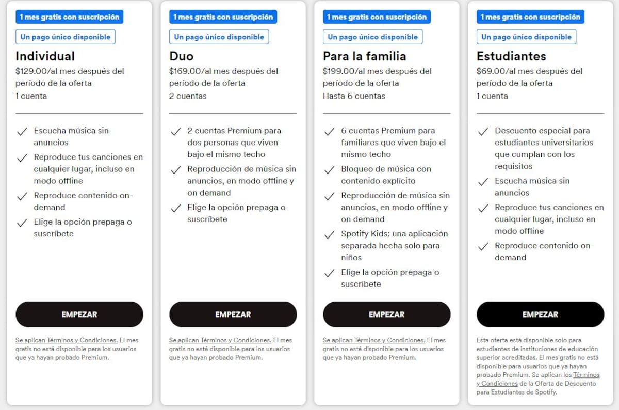This screenshot has height=410, width=619.
Task: Select EMPEZAR under Para la familia
Action: pyautogui.click(x=387, y=314)
